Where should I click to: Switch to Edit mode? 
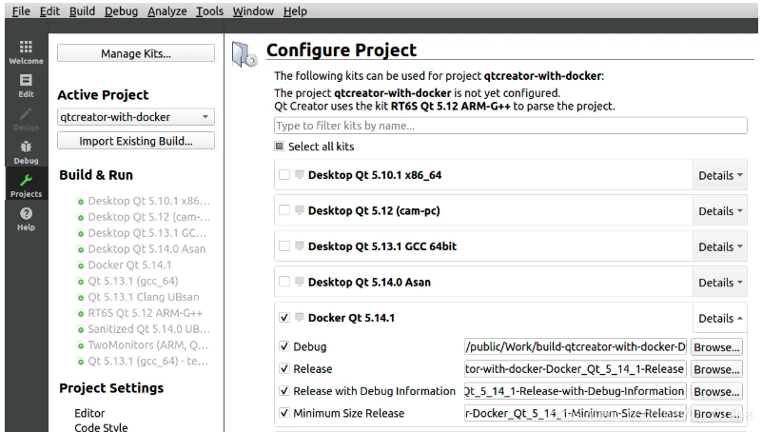tap(27, 86)
